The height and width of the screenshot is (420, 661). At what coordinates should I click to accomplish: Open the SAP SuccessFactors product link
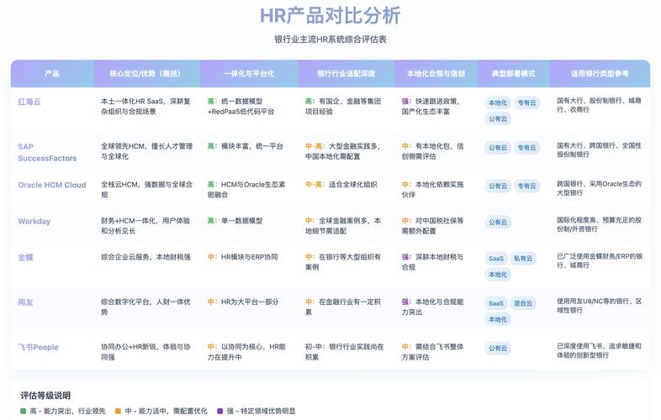pyautogui.click(x=47, y=153)
